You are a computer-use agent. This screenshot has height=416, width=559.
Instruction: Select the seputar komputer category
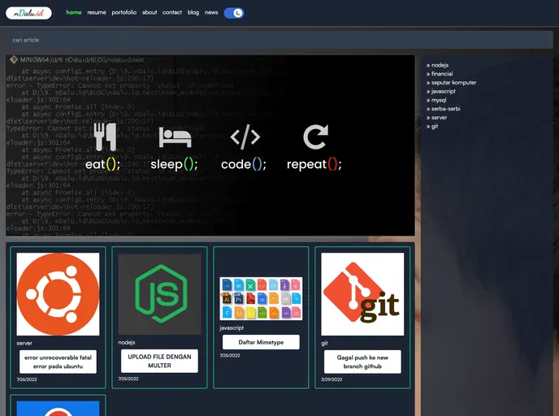point(453,83)
